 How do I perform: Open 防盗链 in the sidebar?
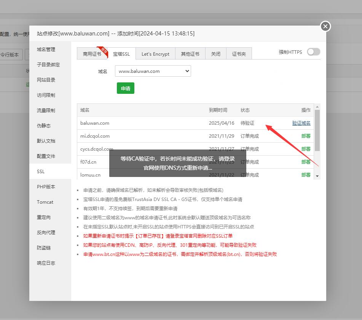[x=50, y=248]
